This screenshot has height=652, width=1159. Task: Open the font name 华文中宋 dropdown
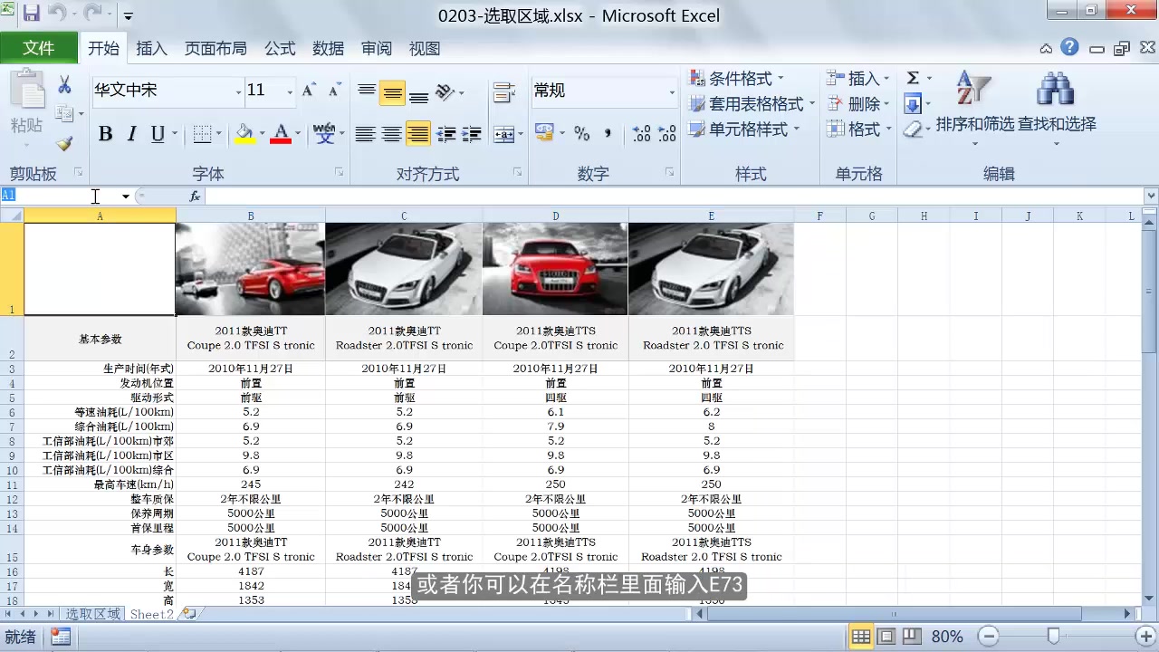239,91
